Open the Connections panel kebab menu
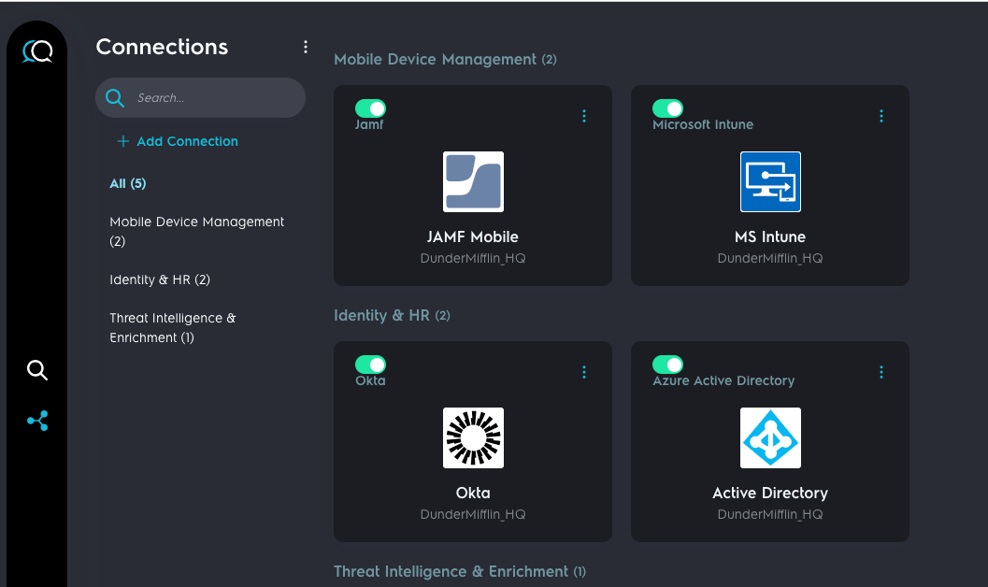 point(306,47)
